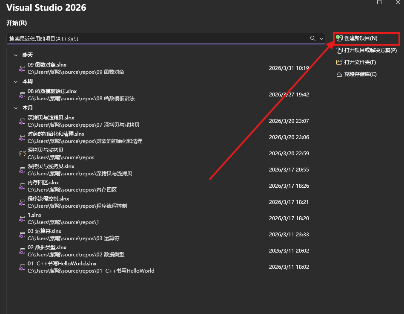The image size is (404, 314).
Task: Open recent project 09 函数对象.slnx
Action: point(165,68)
